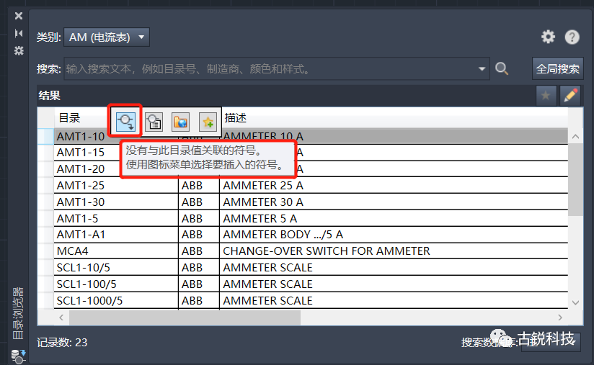Select the AMT1-20 catalog entry
The height and width of the screenshot is (365, 594).
tap(80, 169)
